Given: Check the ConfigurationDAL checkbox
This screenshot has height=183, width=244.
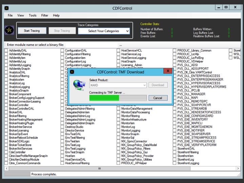Looking at the screenshot, I should coord(62,50).
